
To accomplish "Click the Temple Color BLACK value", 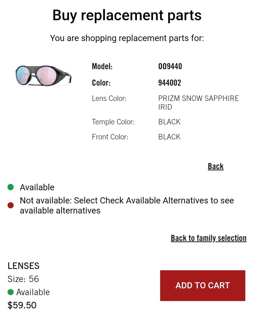I will pos(169,122).
